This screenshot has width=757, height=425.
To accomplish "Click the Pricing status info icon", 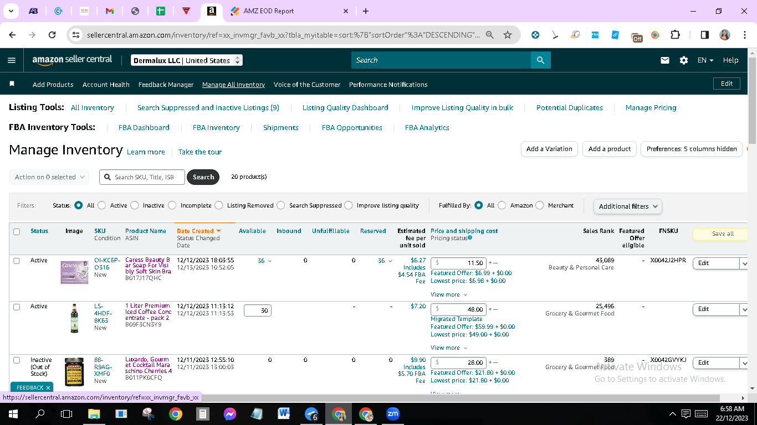I will pos(470,238).
